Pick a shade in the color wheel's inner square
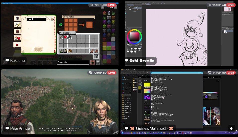238x137 pixels. 135,37
